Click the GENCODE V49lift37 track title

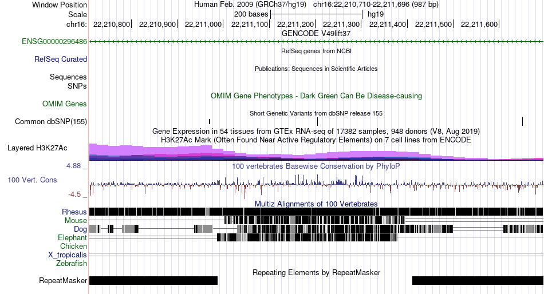(316, 34)
